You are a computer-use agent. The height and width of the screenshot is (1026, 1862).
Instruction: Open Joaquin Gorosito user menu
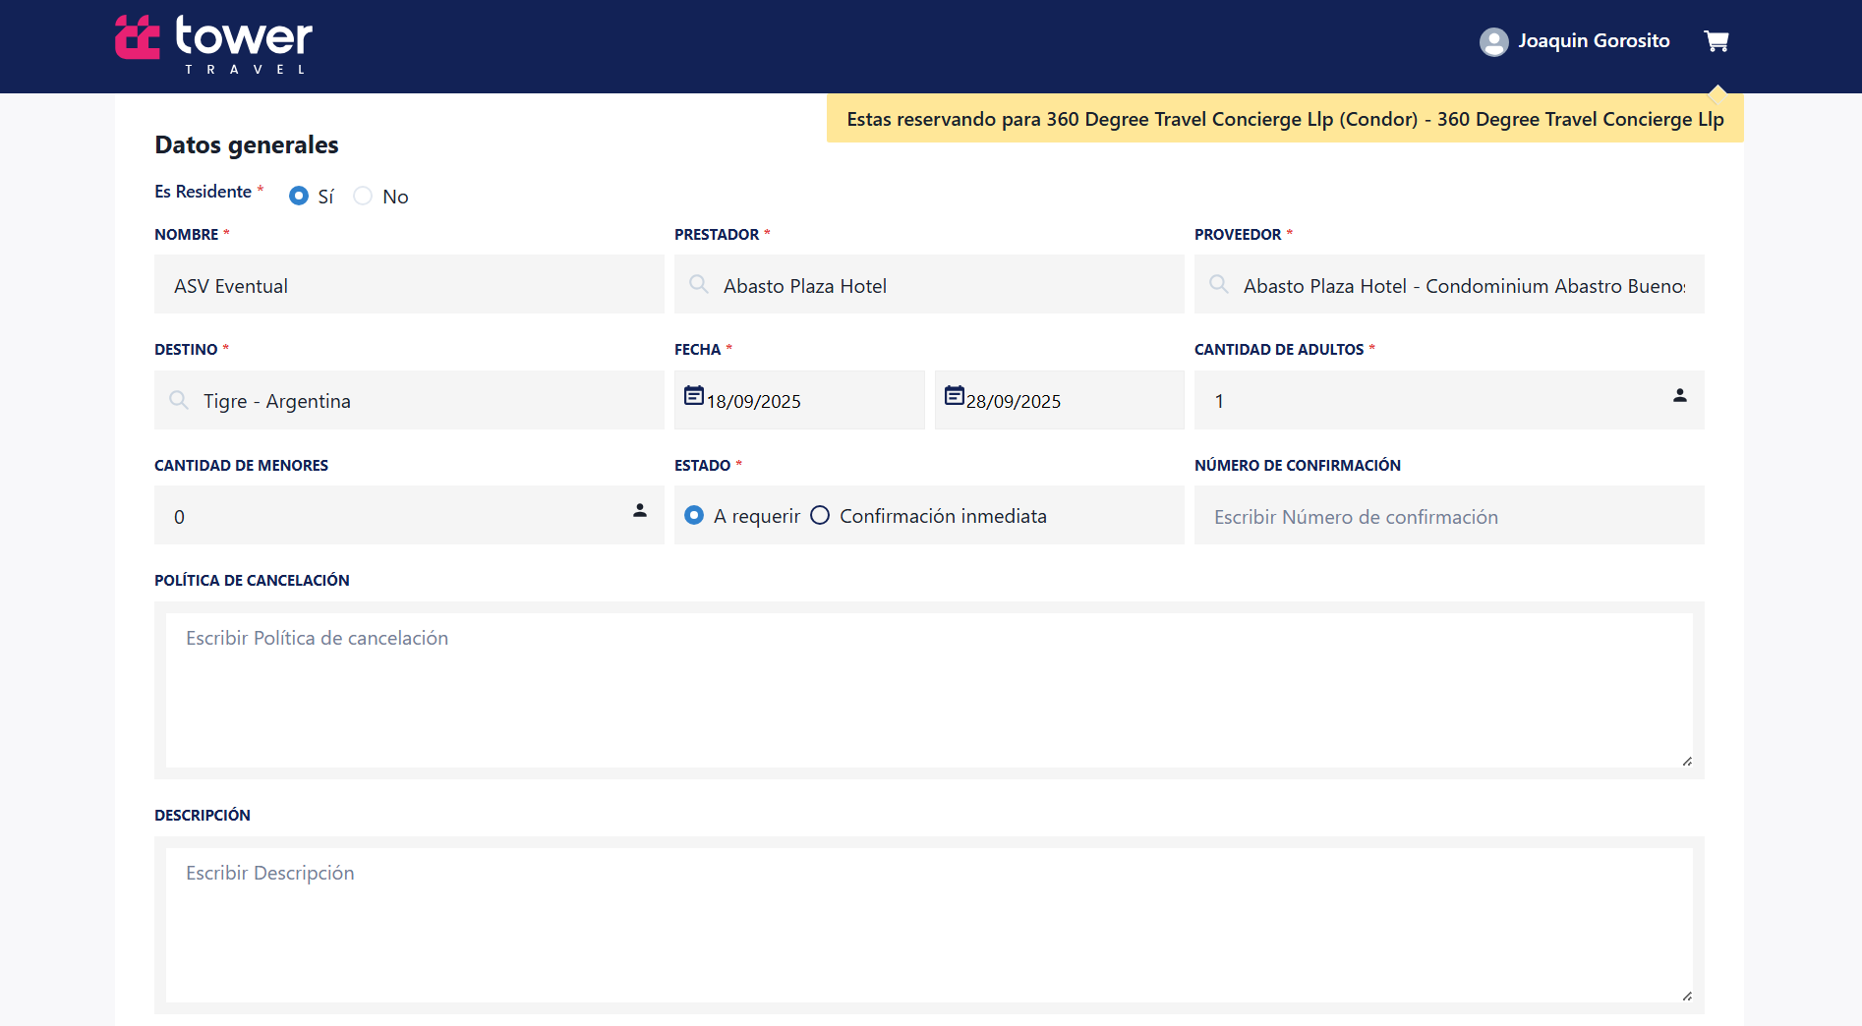1593,41
